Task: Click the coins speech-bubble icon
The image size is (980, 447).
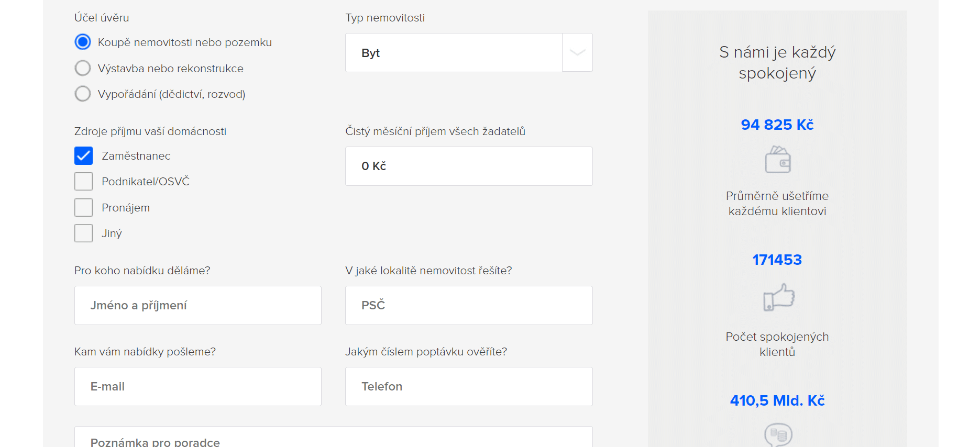Action: coord(778,434)
